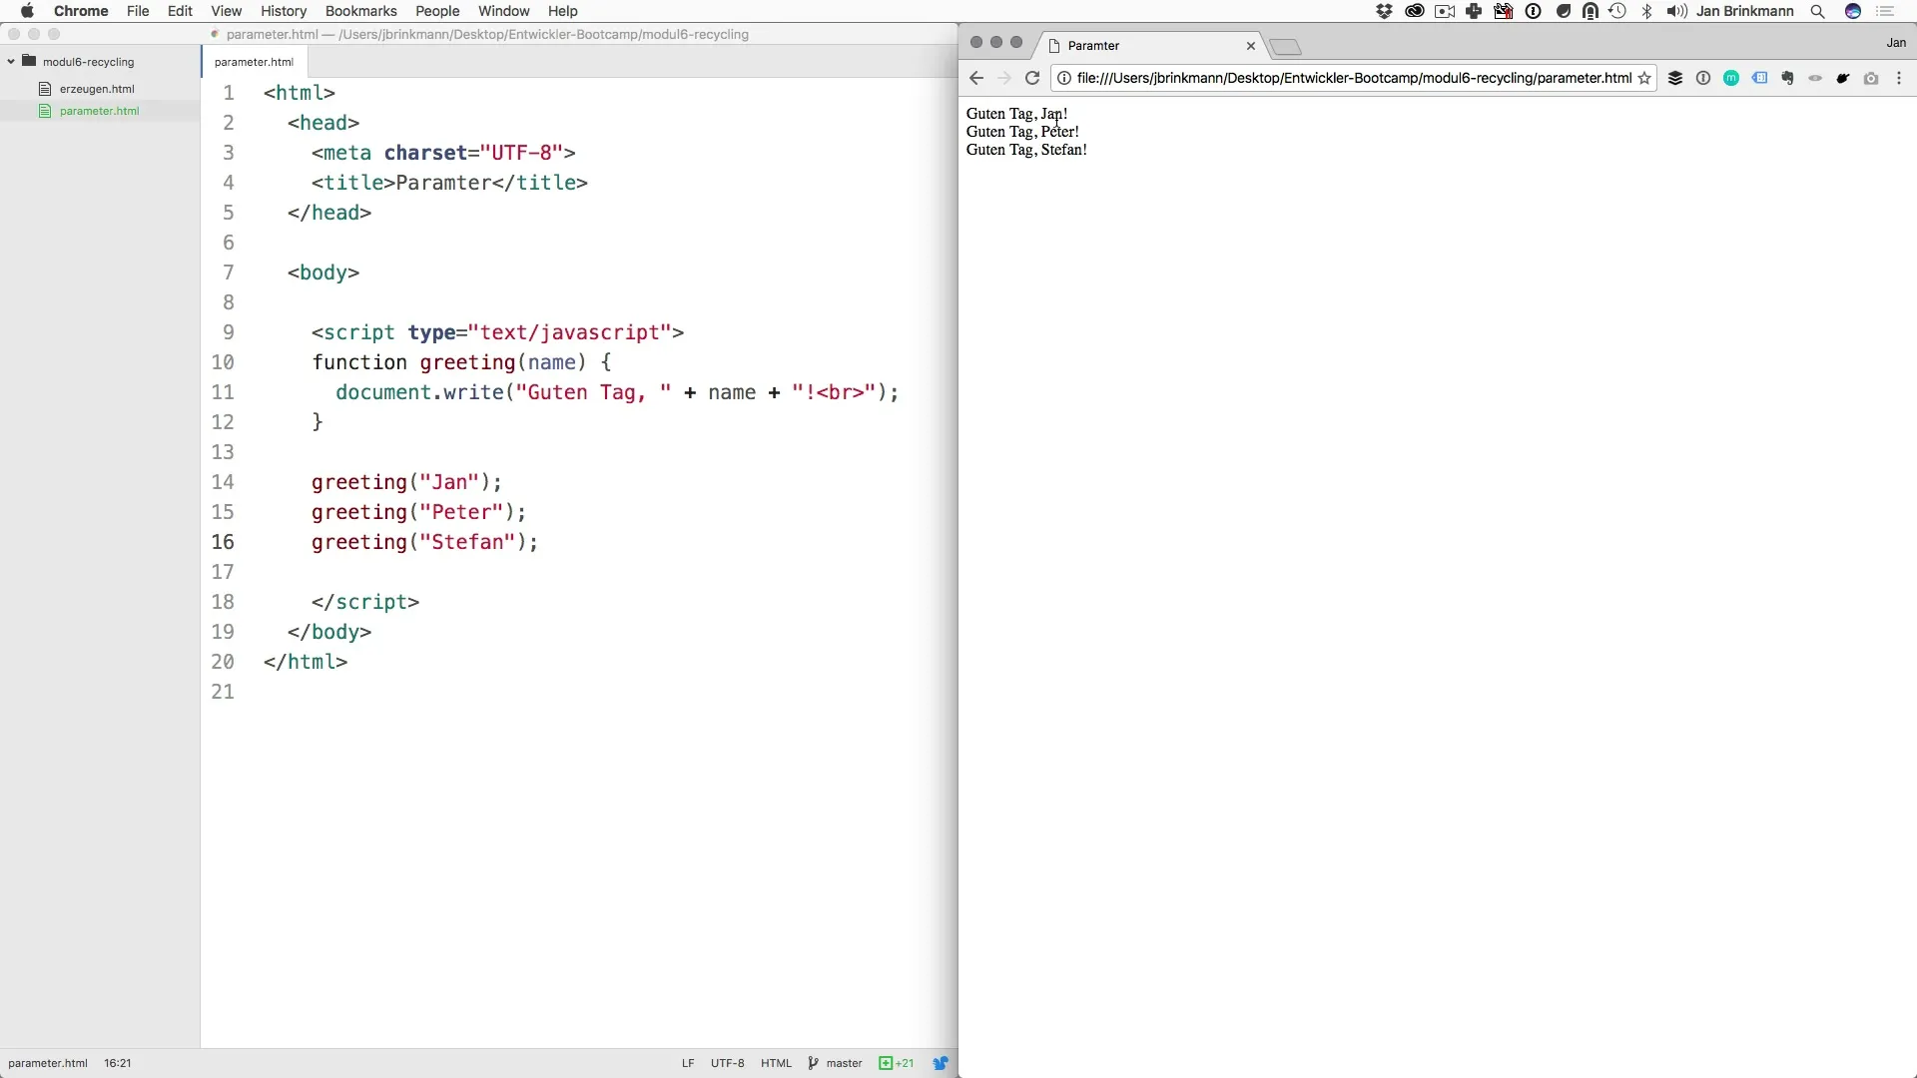
Task: Go forward in Chrome
Action: coord(1004,78)
